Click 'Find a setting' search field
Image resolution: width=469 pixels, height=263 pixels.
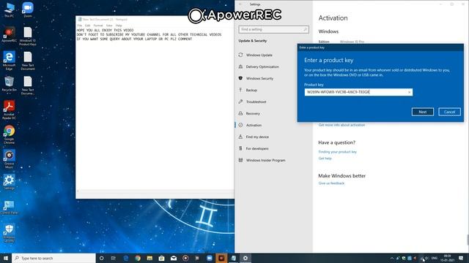coord(273,29)
